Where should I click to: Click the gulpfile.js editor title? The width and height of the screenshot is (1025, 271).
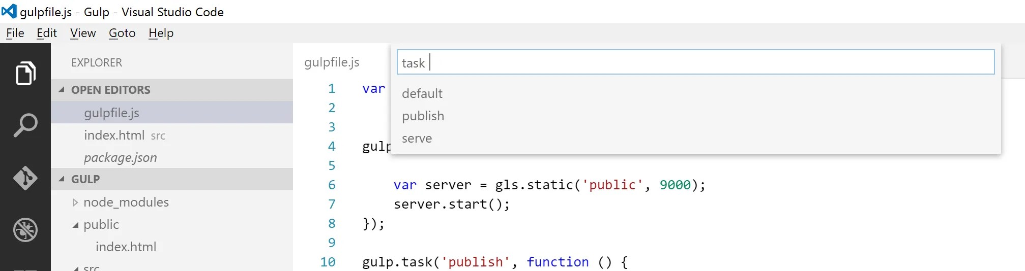(x=332, y=62)
